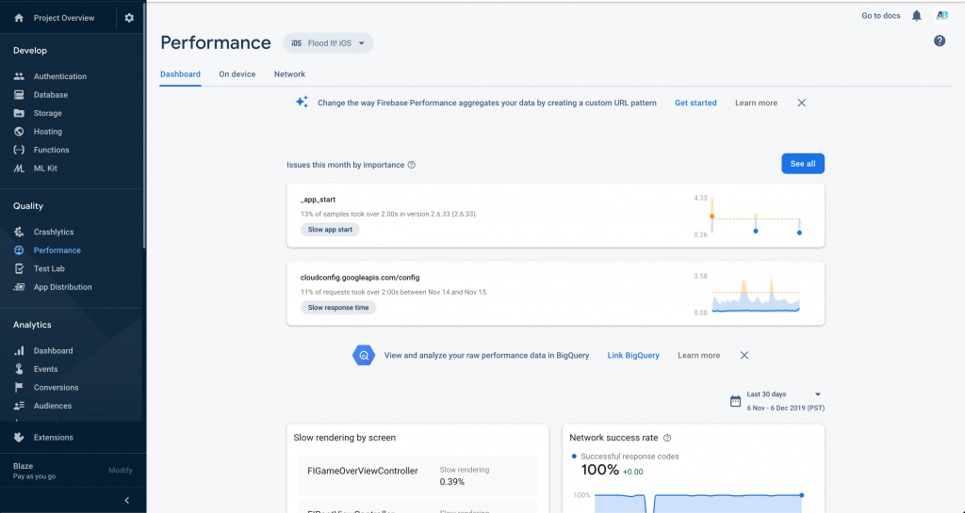Dismiss the custom URL pattern banner
Screen dimensions: 965x513
(x=801, y=103)
